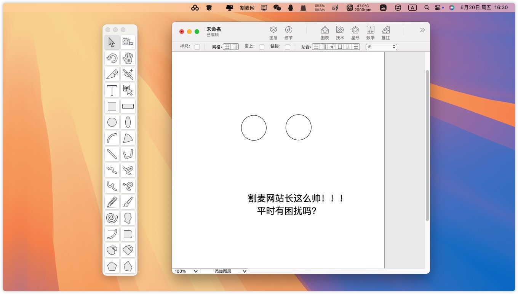Select the pie wedge tool
The width and height of the screenshot is (518, 294).
tap(128, 138)
